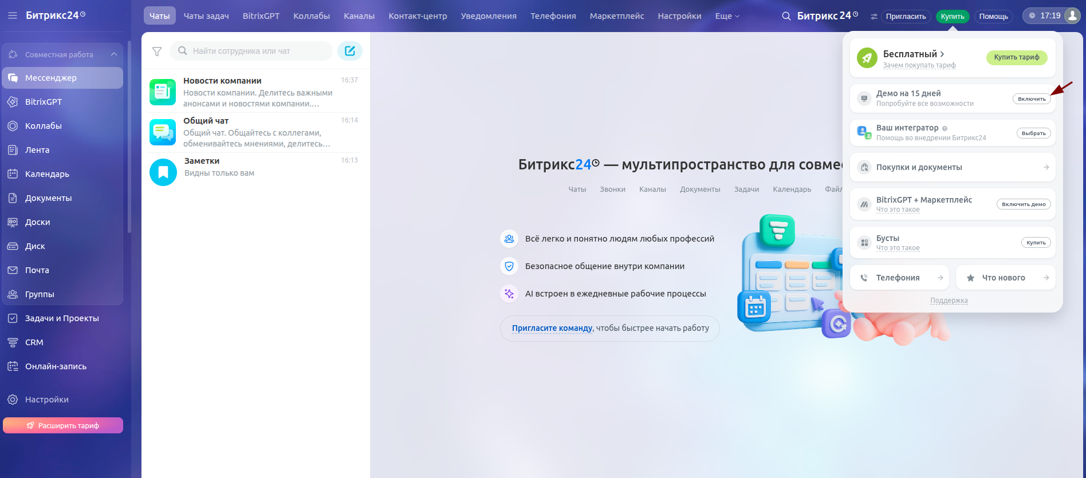The width and height of the screenshot is (1086, 478).
Task: Select the Звонки label under the headline
Action: pos(612,189)
